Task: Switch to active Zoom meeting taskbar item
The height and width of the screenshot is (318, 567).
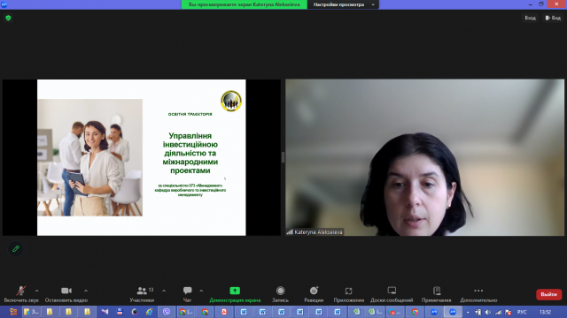Action: click(453, 312)
